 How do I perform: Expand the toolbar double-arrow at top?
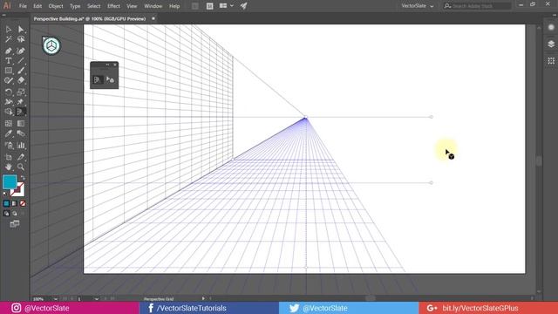coord(3,16)
